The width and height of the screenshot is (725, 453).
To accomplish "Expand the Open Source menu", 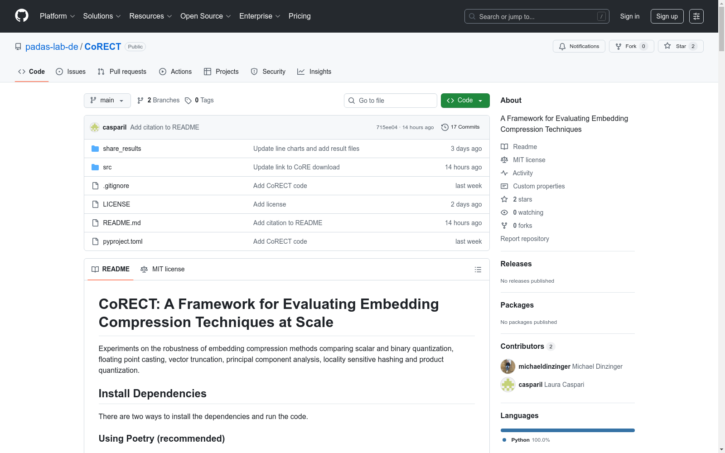I will pyautogui.click(x=205, y=16).
